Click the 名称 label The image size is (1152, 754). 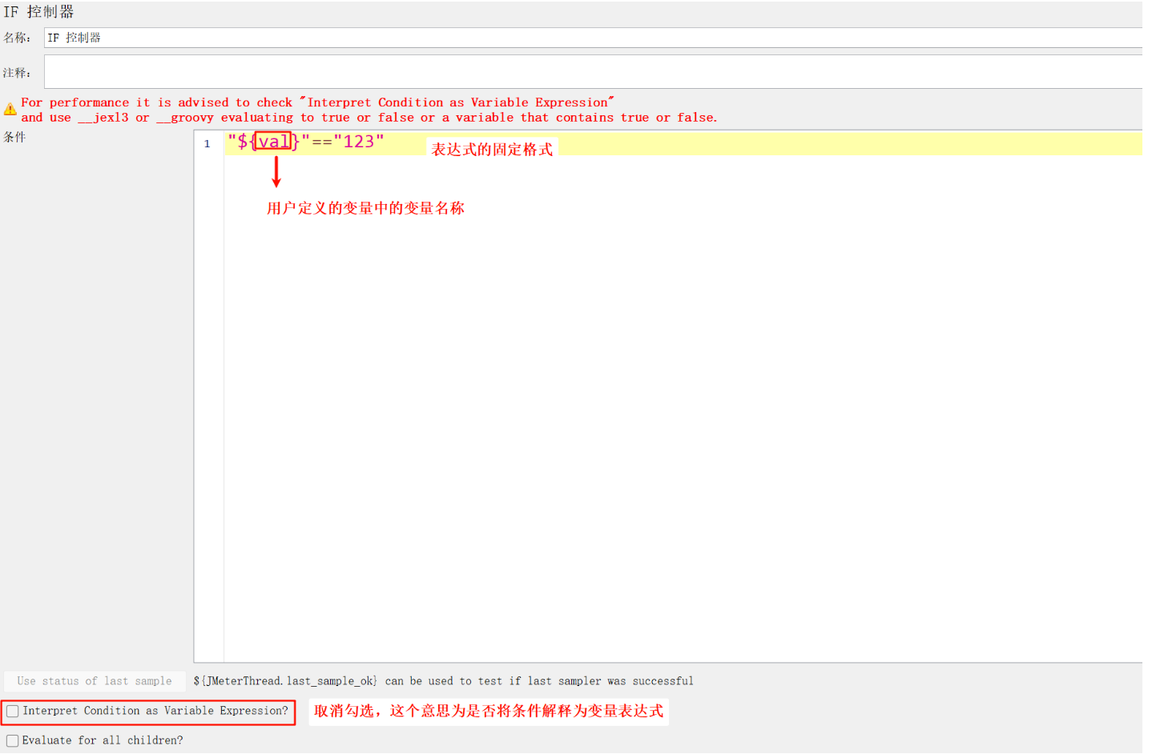[x=16, y=38]
